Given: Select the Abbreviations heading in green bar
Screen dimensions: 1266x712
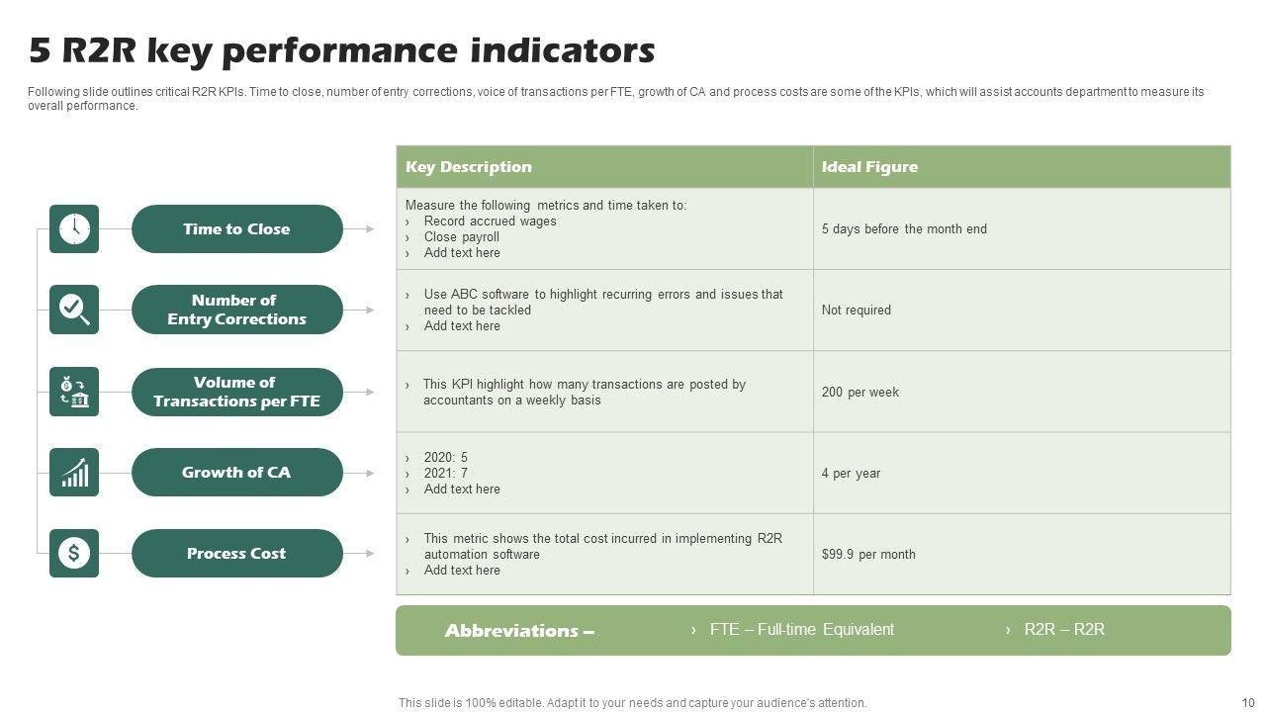Looking at the screenshot, I should pyautogui.click(x=519, y=631).
